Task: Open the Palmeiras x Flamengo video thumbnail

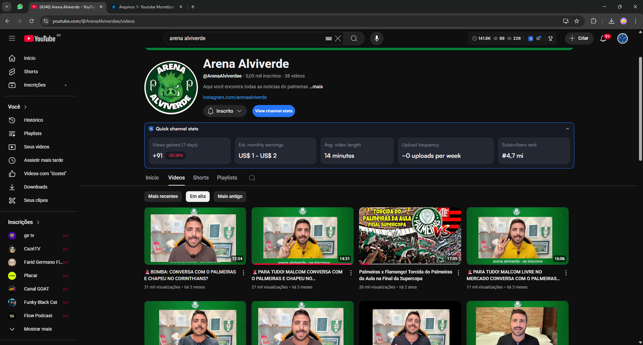Action: click(410, 236)
